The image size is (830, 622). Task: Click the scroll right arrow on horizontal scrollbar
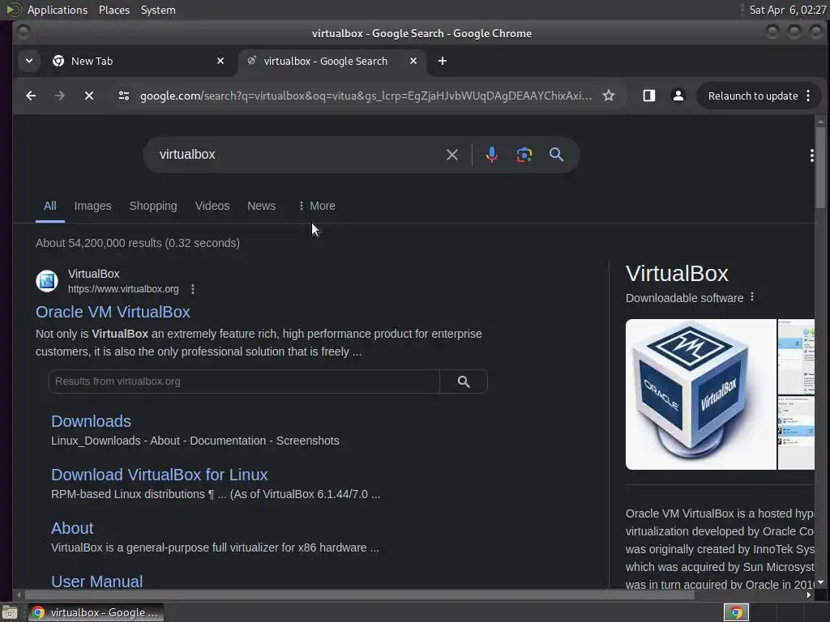[x=808, y=595]
